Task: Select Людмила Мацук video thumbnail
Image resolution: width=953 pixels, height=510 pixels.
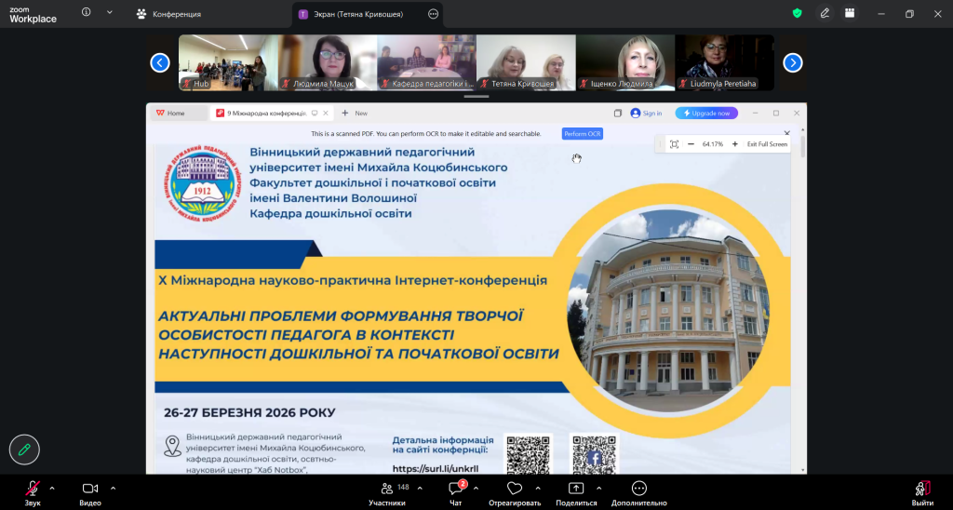Action: (x=327, y=62)
